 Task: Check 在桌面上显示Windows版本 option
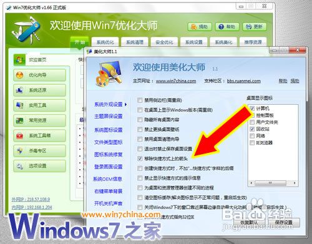[x=140, y=110]
